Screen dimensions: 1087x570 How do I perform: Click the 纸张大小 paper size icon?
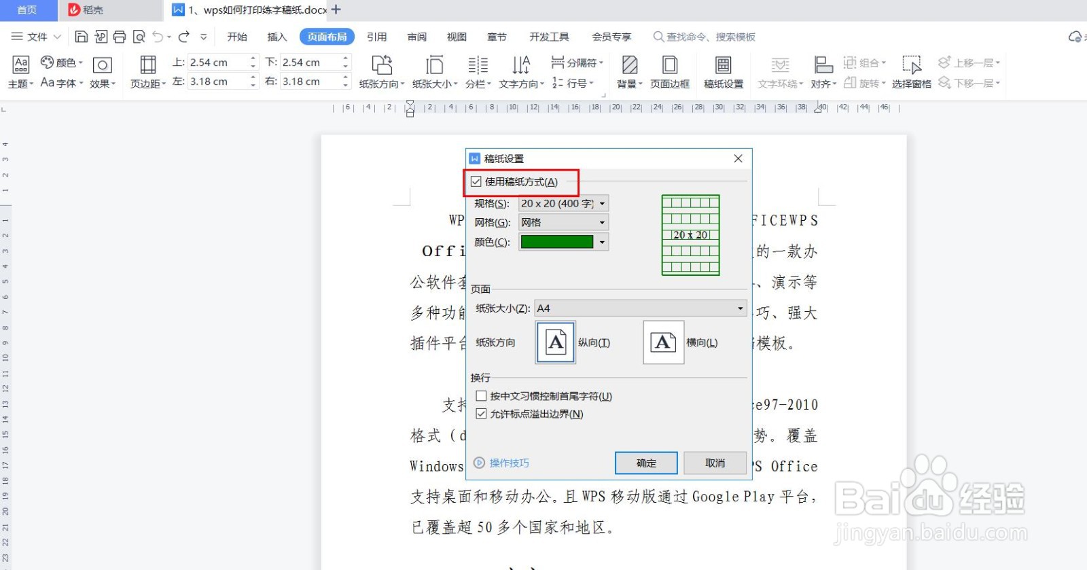point(434,65)
